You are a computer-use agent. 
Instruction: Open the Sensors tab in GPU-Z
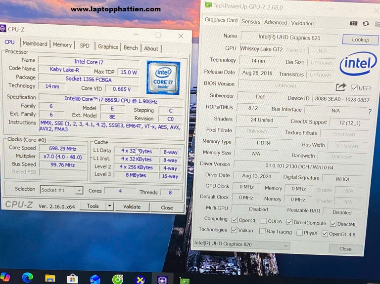tap(251, 22)
